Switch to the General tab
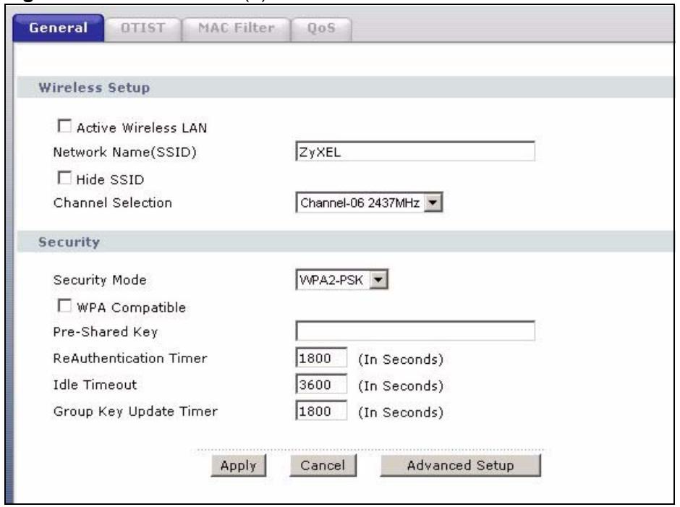The width and height of the screenshot is (680, 507). click(x=59, y=28)
